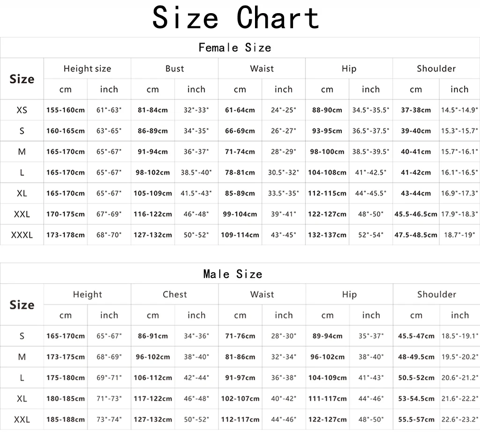480x436 pixels.
Task: Click the Height size header in the female table
Action: tap(87, 68)
